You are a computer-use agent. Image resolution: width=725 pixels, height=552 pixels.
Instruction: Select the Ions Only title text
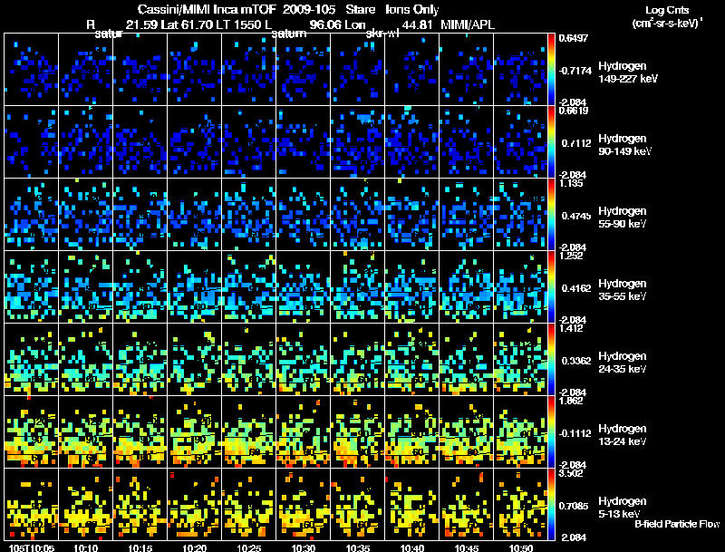pos(412,10)
